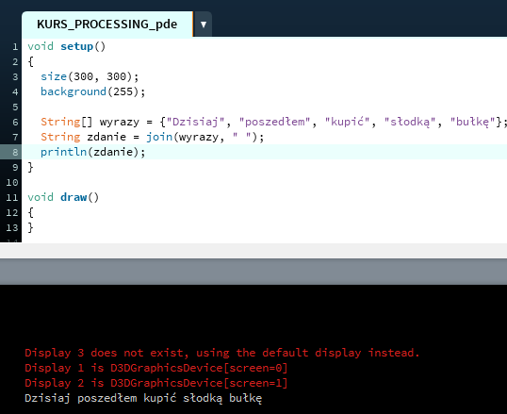Screen dimensions: 507x414
Task: Click the gray divider bar above console
Action: coord(253,272)
